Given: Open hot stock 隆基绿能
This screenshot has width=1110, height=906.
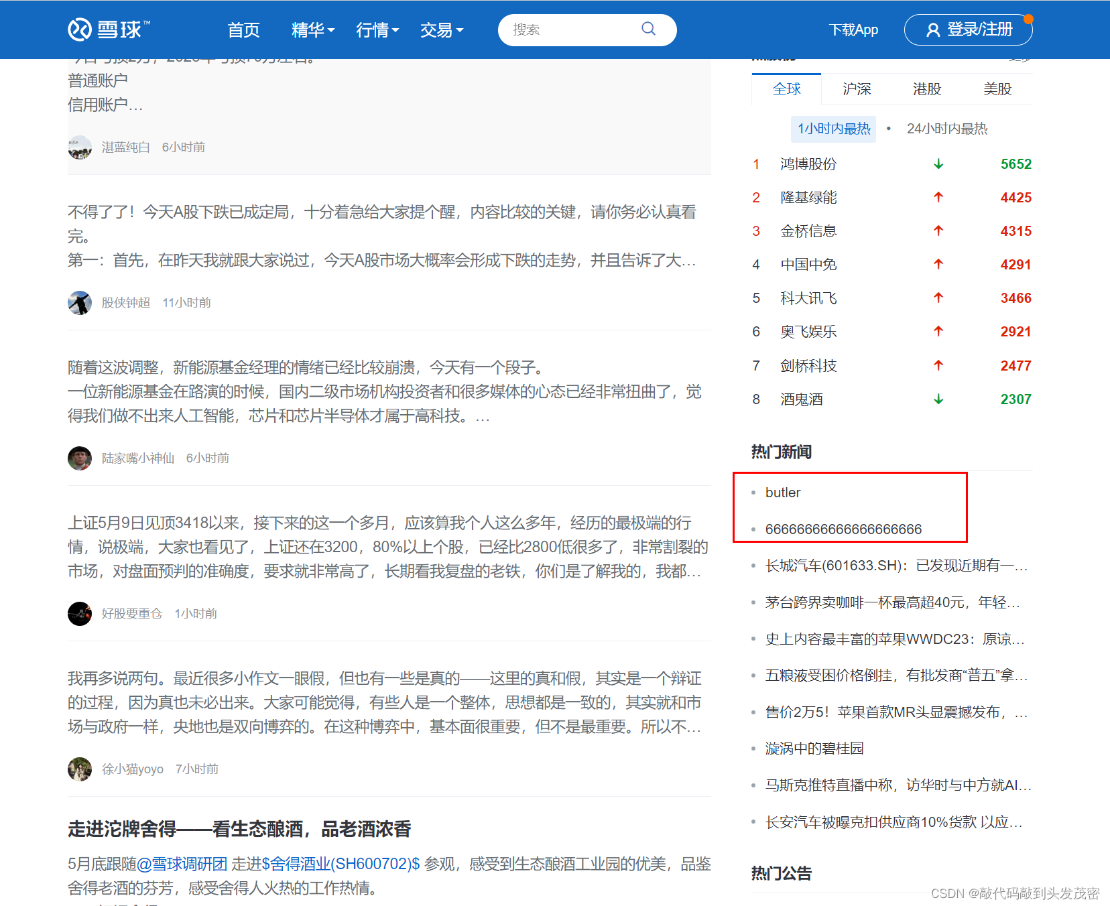Looking at the screenshot, I should (808, 198).
